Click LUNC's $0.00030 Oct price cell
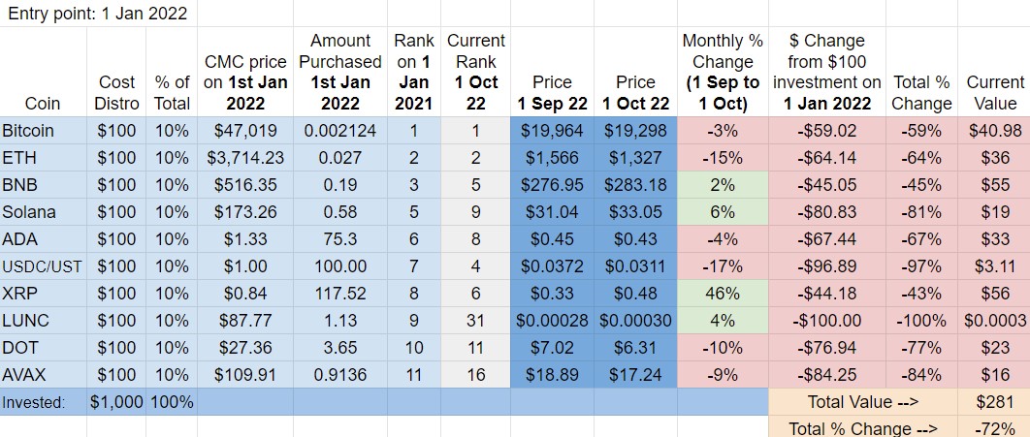This screenshot has width=1030, height=437. (635, 321)
